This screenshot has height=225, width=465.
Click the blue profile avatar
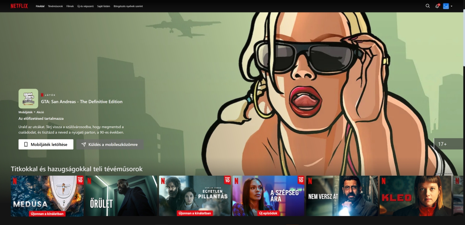coord(446,6)
